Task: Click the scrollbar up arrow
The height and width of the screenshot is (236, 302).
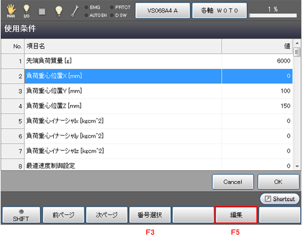Action: click(297, 43)
